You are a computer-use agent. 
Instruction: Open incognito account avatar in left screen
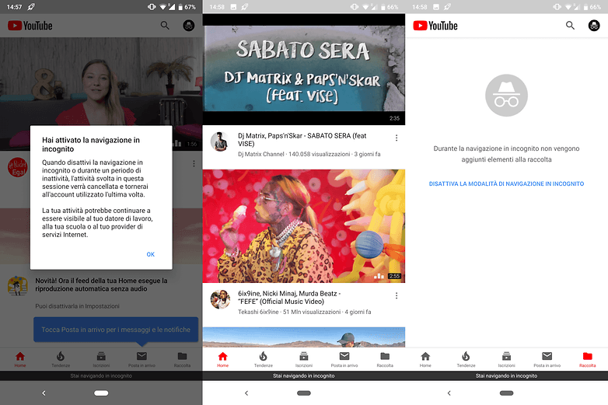tap(189, 26)
